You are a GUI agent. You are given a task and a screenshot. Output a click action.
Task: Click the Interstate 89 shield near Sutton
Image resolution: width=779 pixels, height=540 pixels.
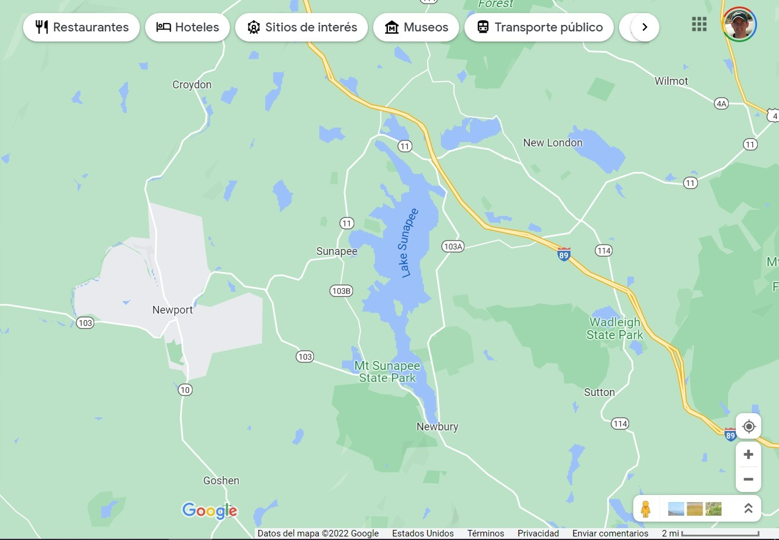tap(730, 434)
